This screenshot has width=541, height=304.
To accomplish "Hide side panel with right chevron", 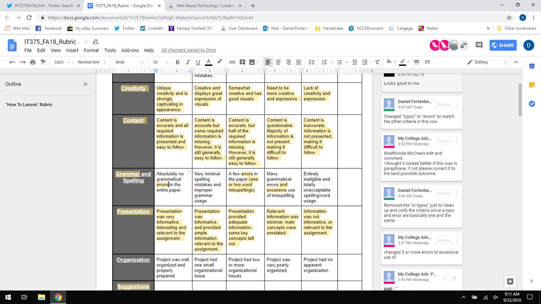I will pos(532,281).
